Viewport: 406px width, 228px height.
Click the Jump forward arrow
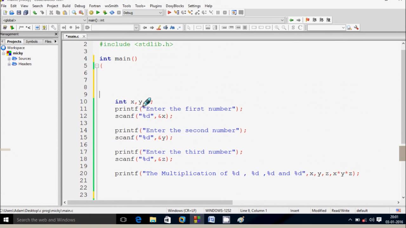pyautogui.click(x=298, y=20)
